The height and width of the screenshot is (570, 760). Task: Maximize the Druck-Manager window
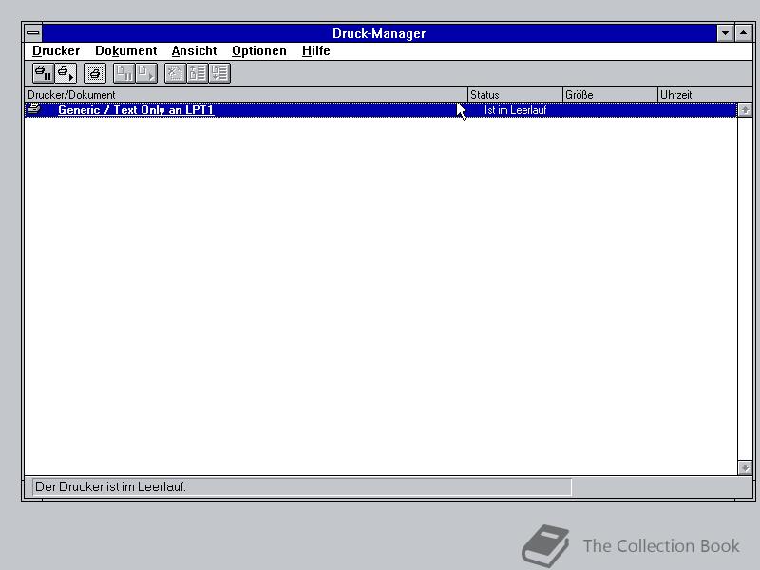pyautogui.click(x=744, y=33)
